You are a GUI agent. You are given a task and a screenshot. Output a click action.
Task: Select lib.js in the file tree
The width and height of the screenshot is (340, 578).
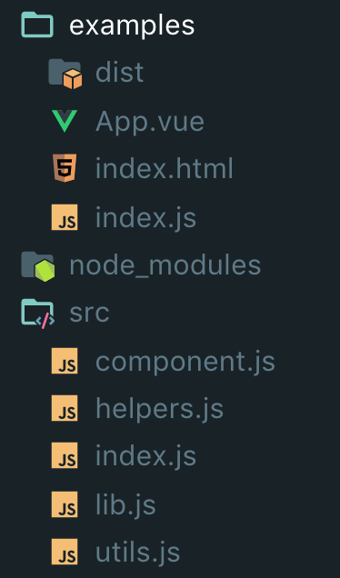click(x=125, y=504)
